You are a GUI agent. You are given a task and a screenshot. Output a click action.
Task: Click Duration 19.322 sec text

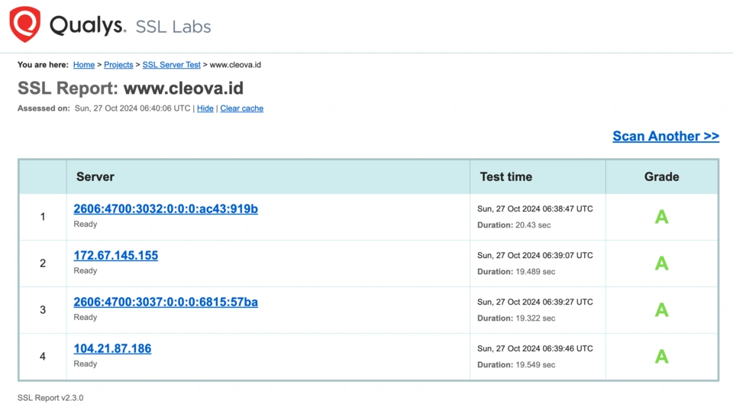(x=516, y=318)
